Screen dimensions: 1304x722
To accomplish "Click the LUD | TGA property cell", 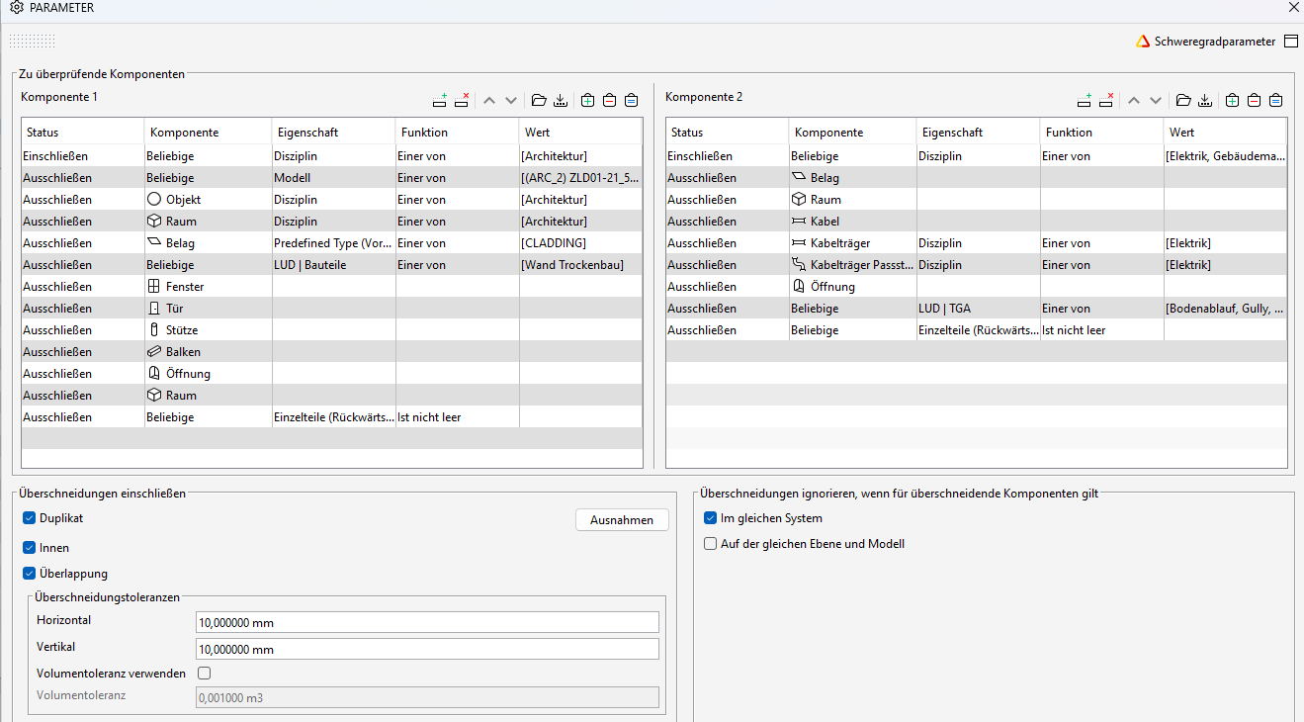I will pyautogui.click(x=979, y=309).
